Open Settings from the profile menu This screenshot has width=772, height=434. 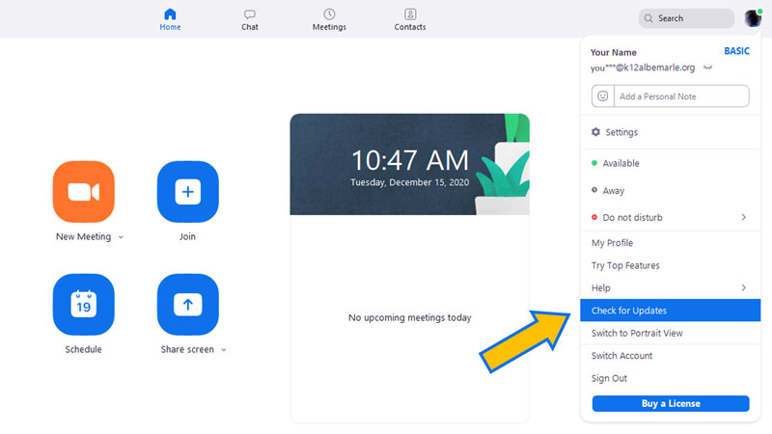(670, 132)
